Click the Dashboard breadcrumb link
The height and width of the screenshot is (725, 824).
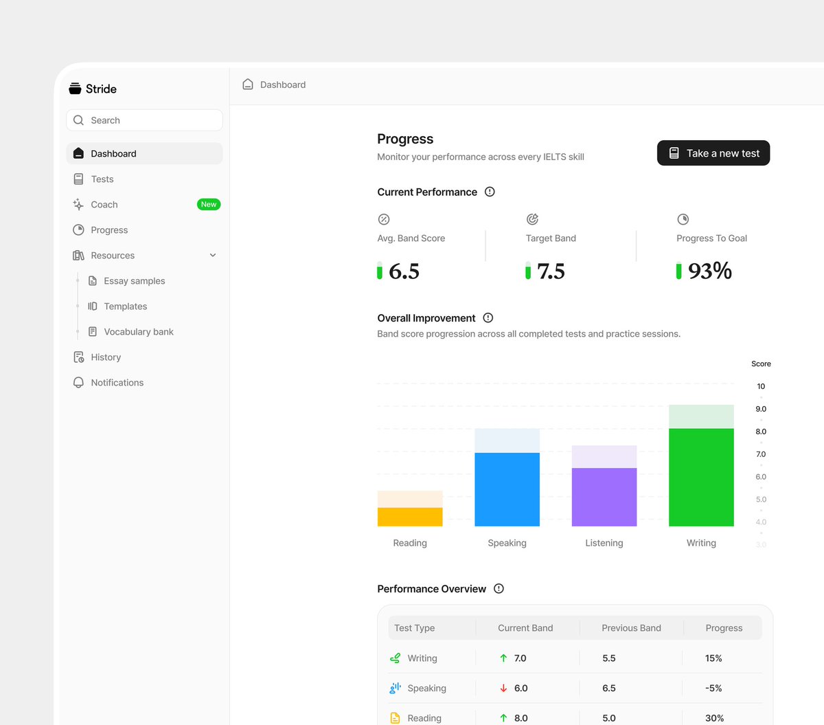pyautogui.click(x=283, y=85)
